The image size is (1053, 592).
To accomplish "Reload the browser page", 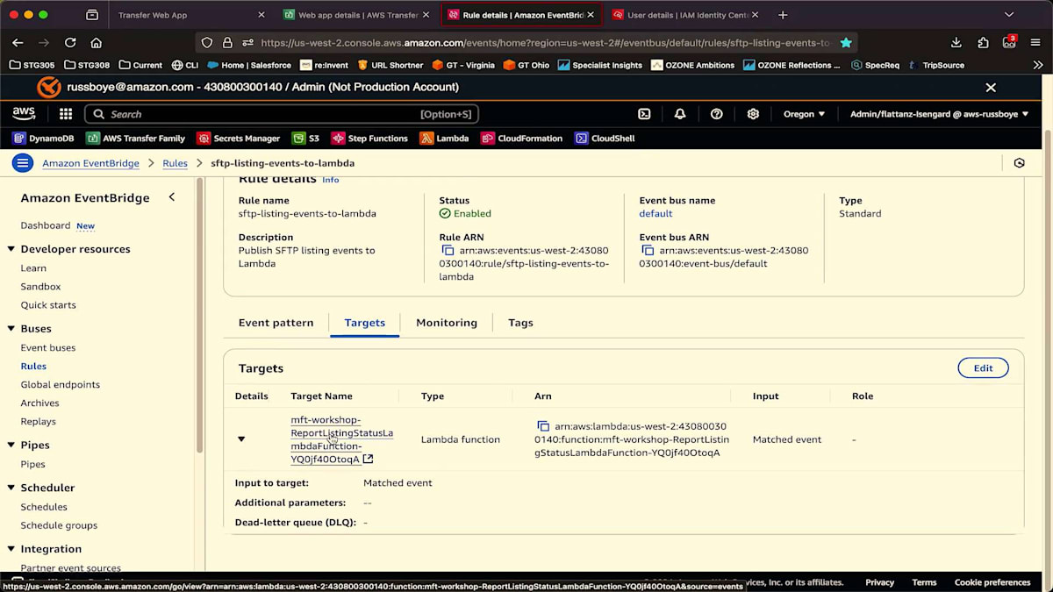I will [70, 42].
